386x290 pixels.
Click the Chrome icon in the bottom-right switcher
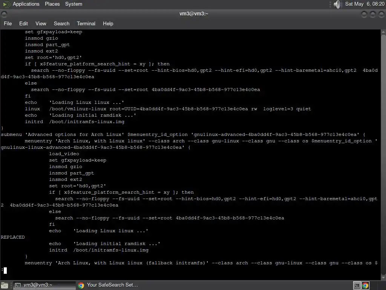tap(365, 285)
